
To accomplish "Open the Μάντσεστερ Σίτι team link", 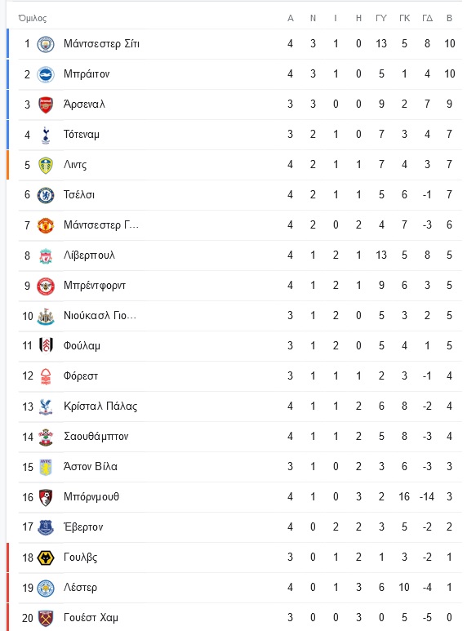I will click(101, 43).
